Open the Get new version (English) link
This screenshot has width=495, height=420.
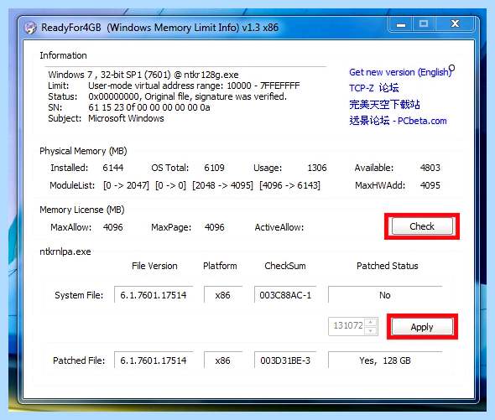tap(401, 72)
